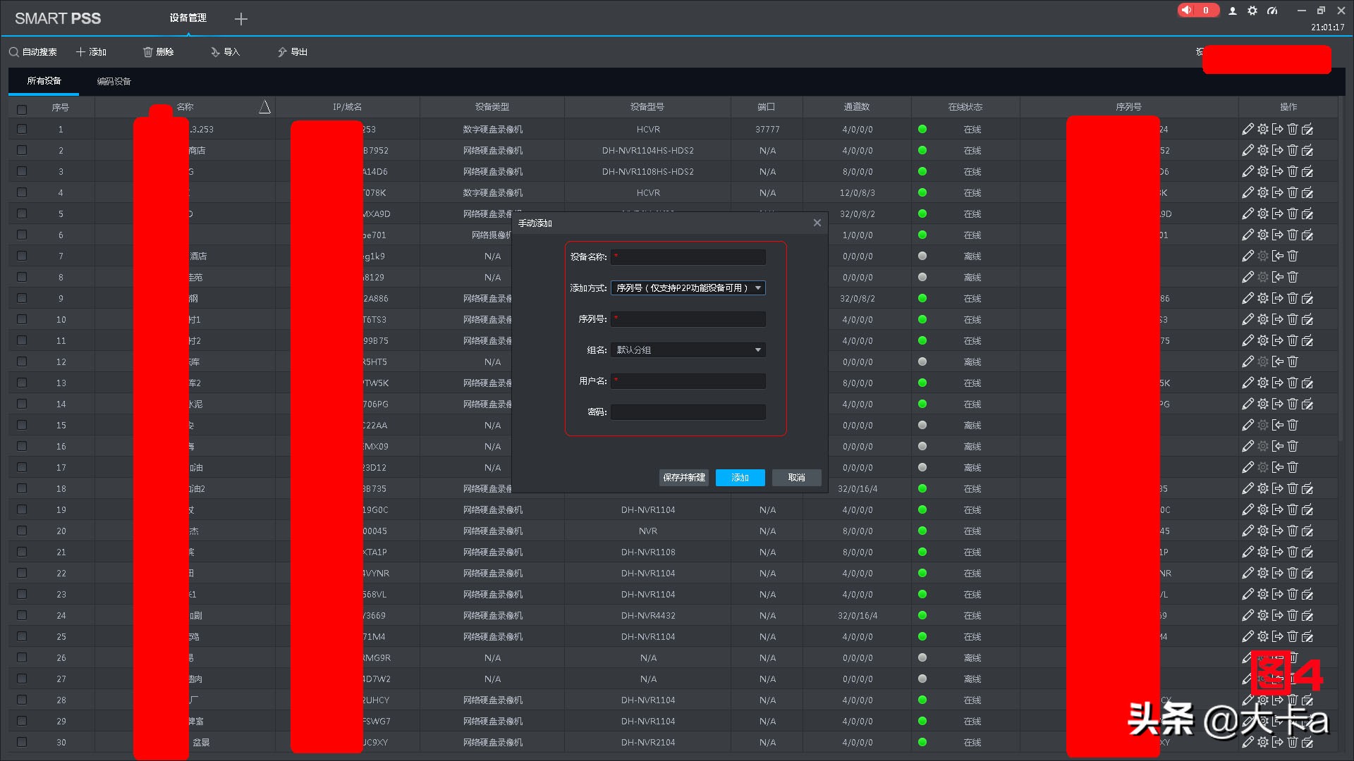The height and width of the screenshot is (761, 1354).
Task: Click the sort triangle on 名称 column
Action: (x=264, y=107)
